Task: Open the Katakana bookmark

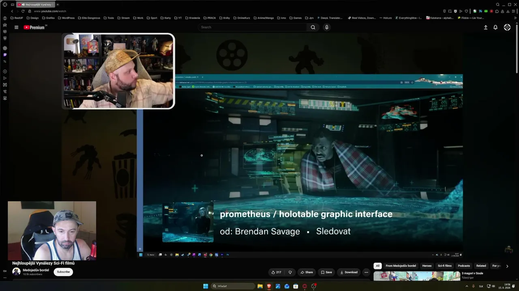Action: (440, 18)
